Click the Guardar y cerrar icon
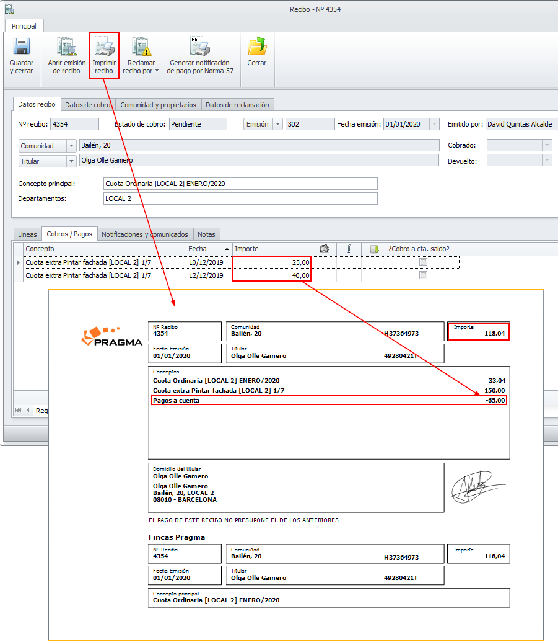Image resolution: width=558 pixels, height=642 pixels. tap(22, 47)
